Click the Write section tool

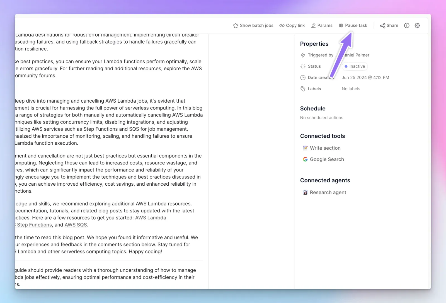[x=322, y=148]
